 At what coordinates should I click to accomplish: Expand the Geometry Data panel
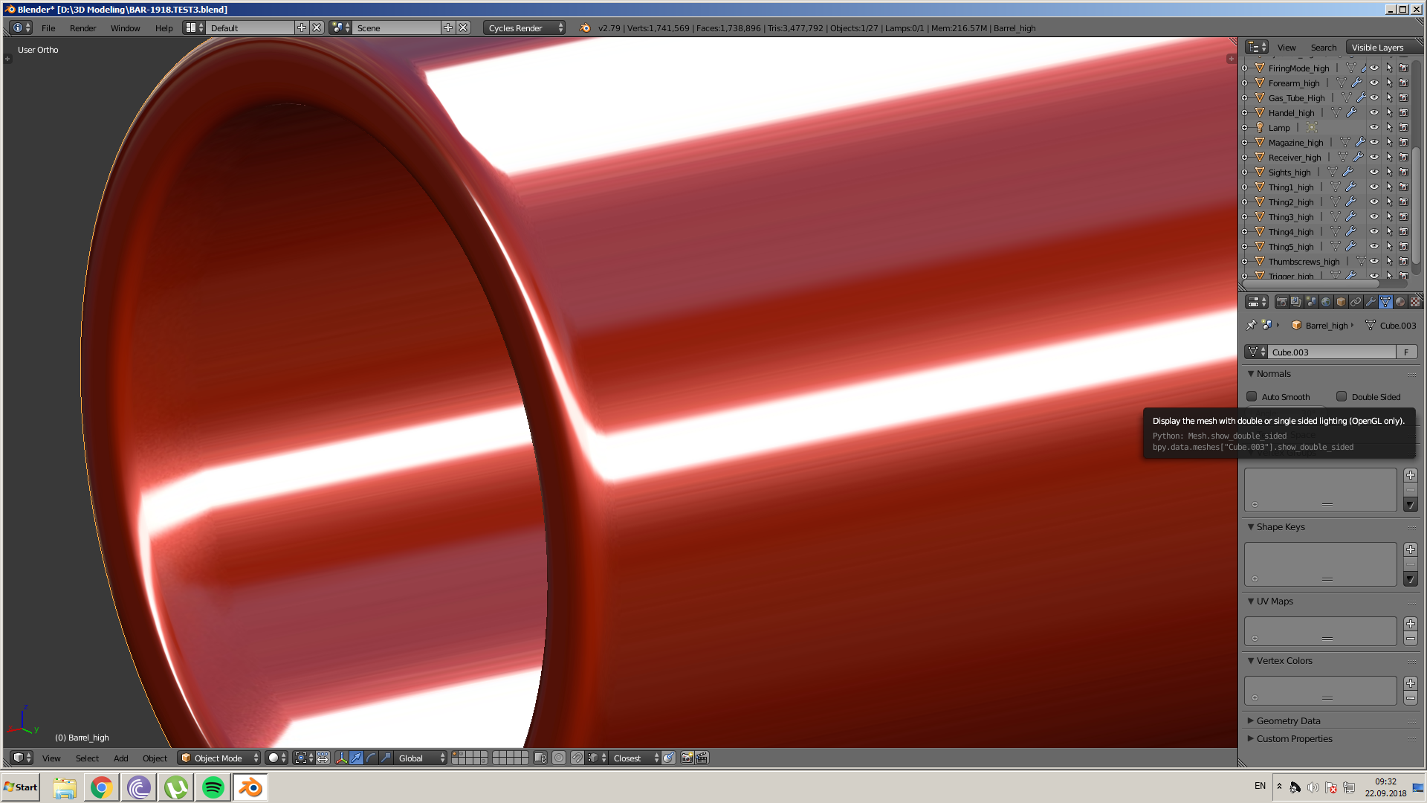(x=1288, y=720)
